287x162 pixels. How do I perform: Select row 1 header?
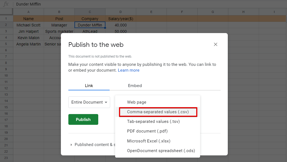[x=6, y=18]
